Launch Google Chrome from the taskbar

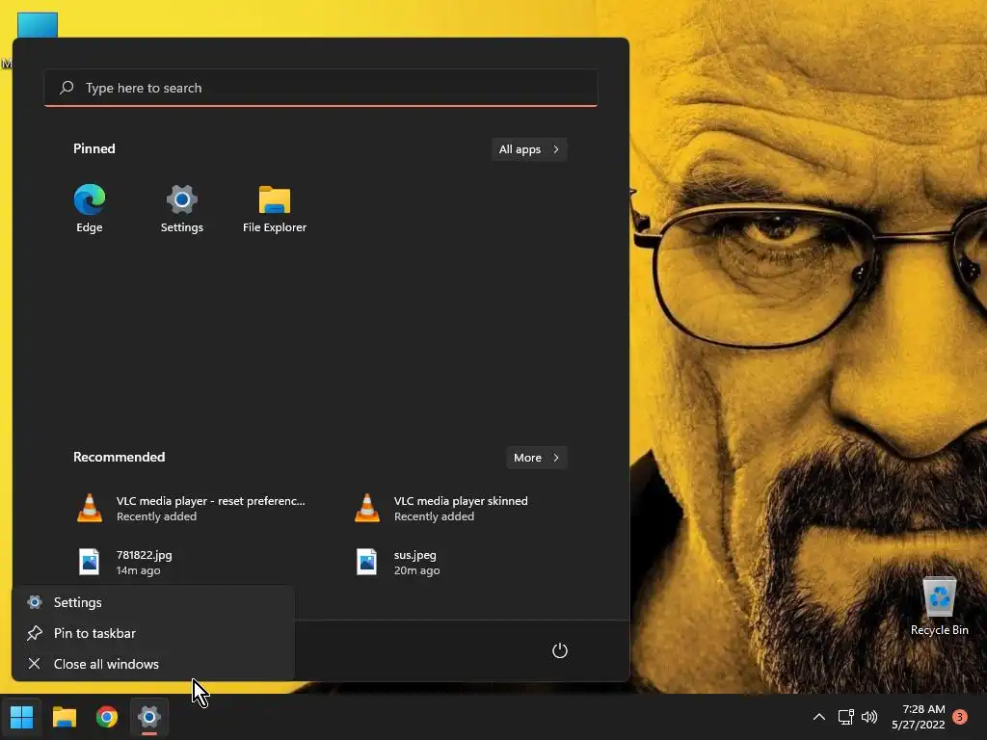pos(107,717)
